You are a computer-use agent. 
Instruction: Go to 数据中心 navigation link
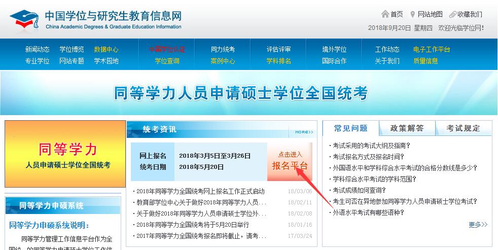tap(106, 49)
